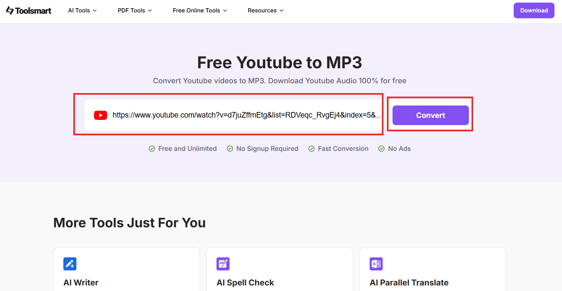
Task: Click the Download button
Action: [x=534, y=10]
